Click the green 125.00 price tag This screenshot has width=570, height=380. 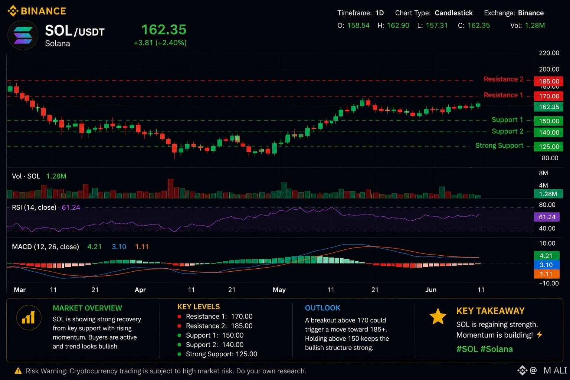click(548, 147)
